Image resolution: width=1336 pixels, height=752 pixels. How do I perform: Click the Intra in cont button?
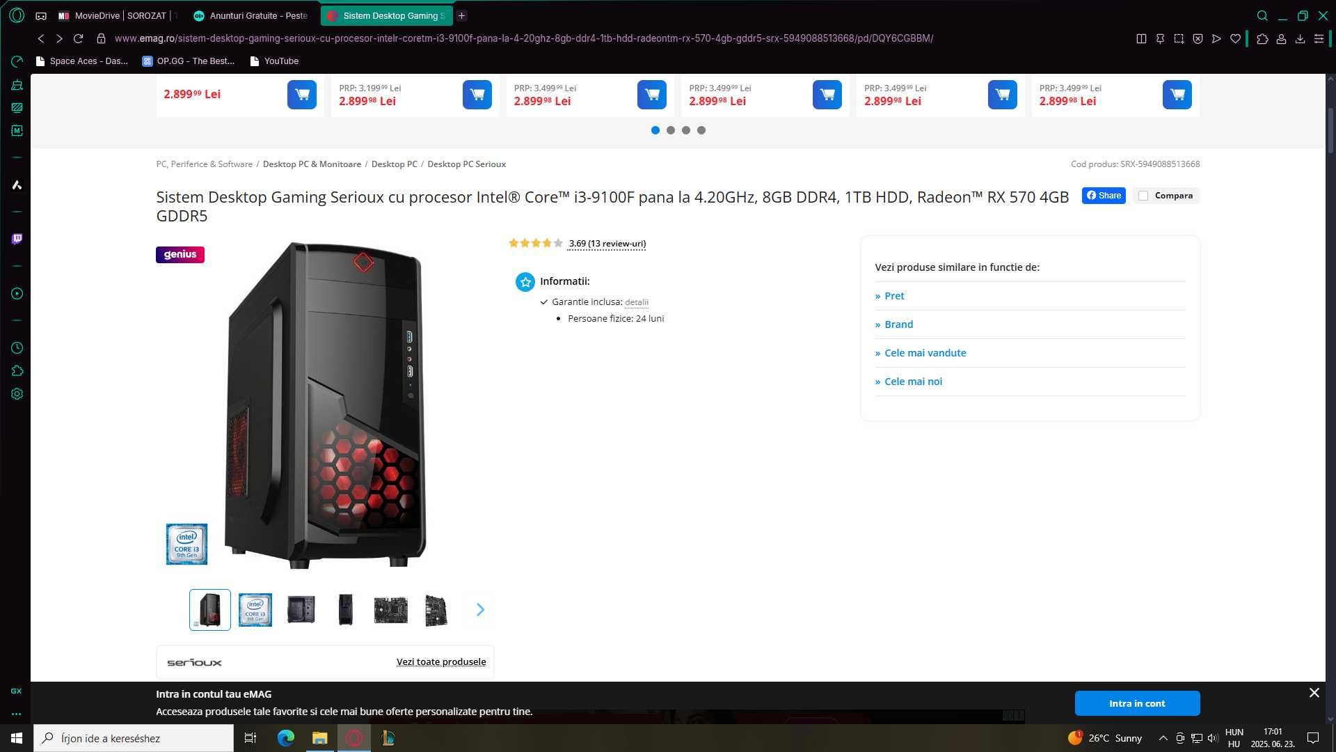[1137, 703]
